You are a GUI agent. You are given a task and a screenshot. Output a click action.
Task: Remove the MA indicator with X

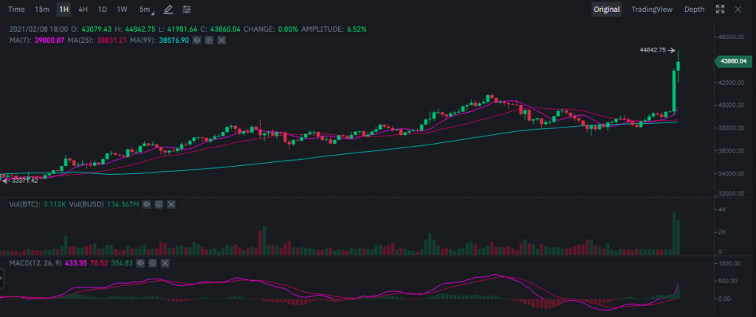(221, 39)
